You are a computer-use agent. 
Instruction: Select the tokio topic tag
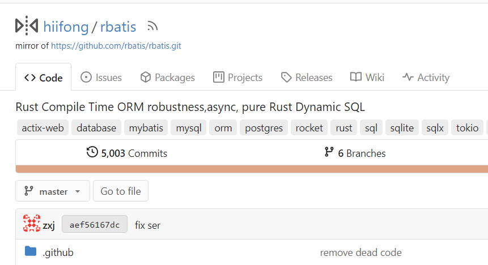click(468, 128)
